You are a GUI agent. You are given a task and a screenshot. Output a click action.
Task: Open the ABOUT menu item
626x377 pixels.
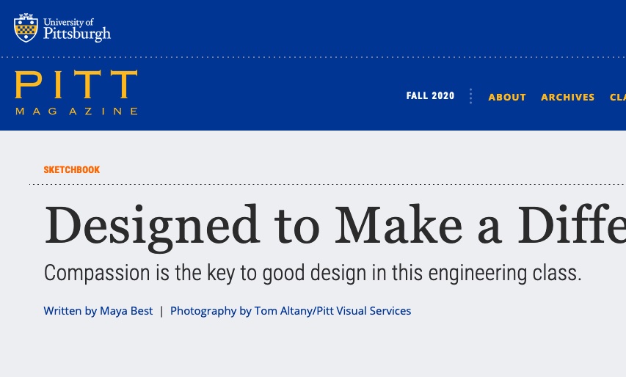507,98
